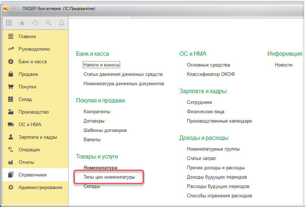Open Основные средства
This screenshot has height=207, width=305.
coord(208,65)
